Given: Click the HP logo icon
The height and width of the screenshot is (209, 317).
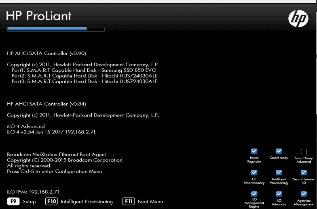Looking at the screenshot, I should point(298,18).
